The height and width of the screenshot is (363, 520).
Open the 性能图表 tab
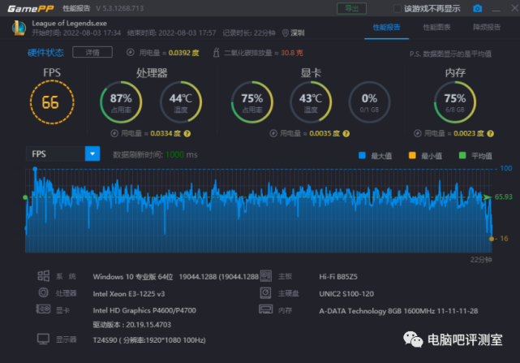[436, 28]
